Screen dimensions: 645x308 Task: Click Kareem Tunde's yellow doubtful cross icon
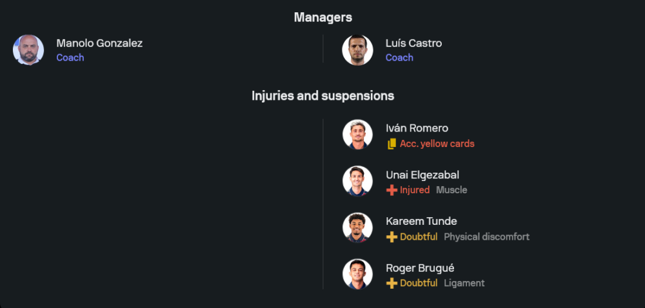coord(392,237)
